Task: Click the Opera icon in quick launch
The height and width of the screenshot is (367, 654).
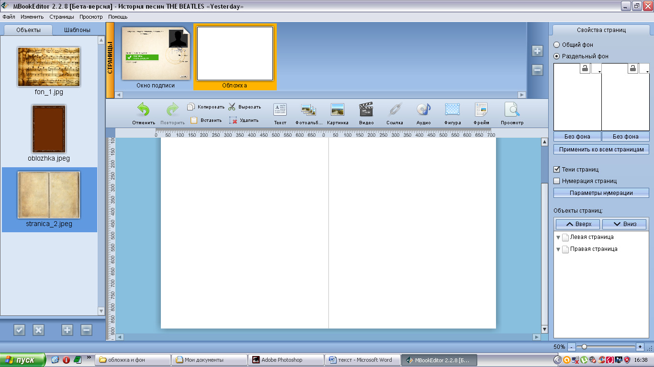Action: [66, 360]
